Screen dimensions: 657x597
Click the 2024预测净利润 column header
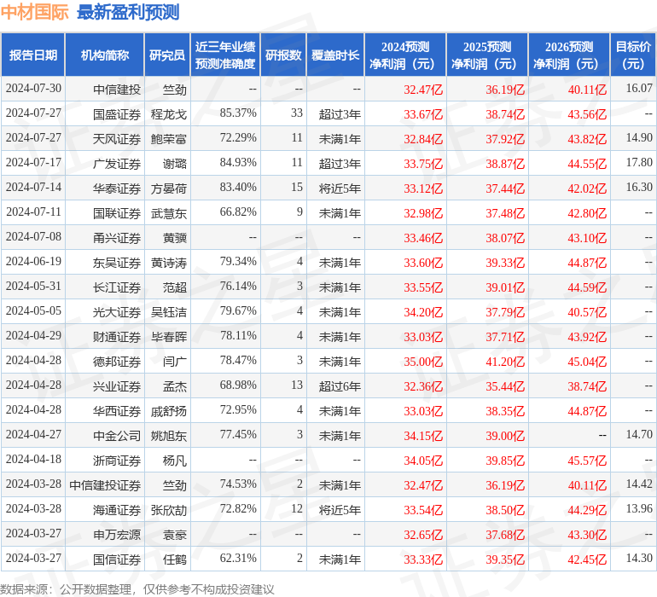pyautogui.click(x=405, y=55)
